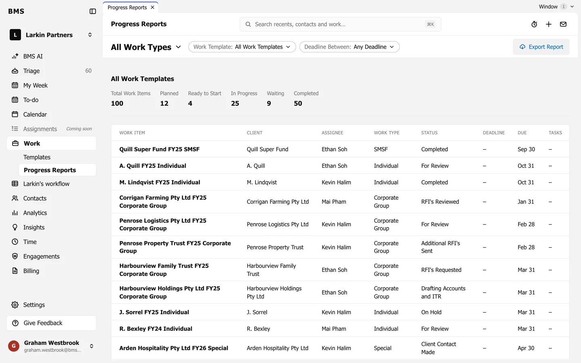581x363 pixels.
Task: Open the Window menu dropdown
Action: click(556, 6)
